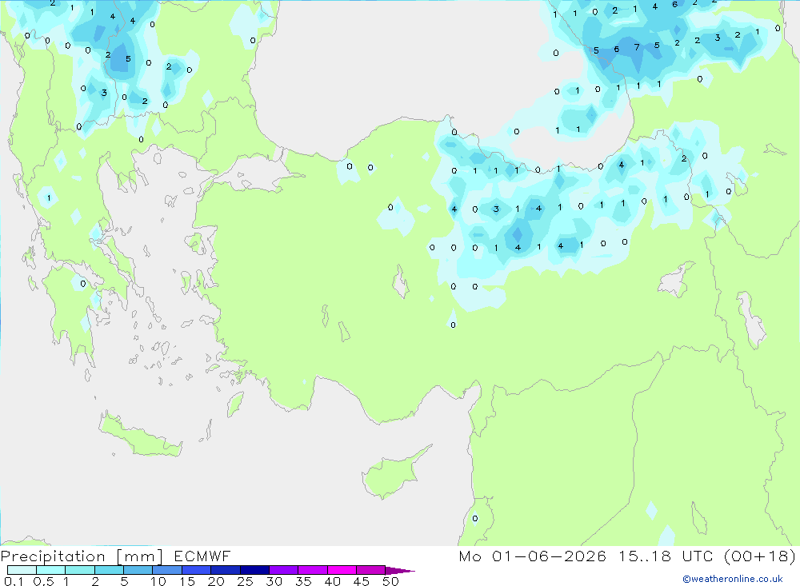
Task: Click the '10' legend scale label
Action: [158, 581]
